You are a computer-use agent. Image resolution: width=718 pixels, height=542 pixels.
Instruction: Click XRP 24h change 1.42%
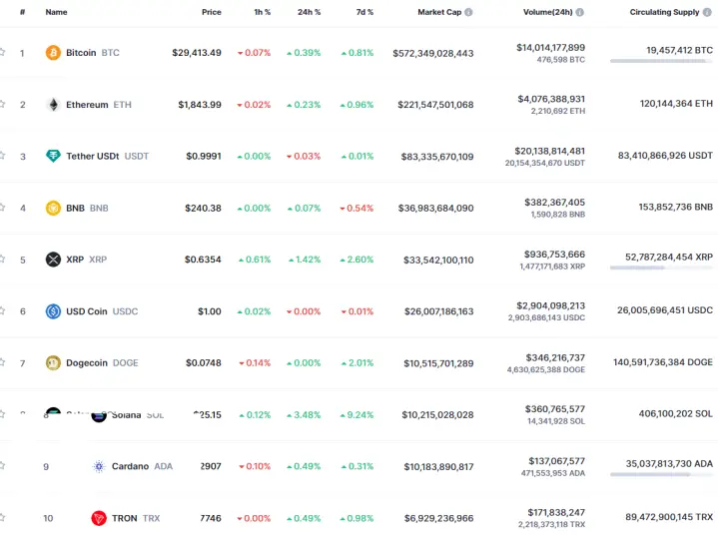pyautogui.click(x=305, y=260)
